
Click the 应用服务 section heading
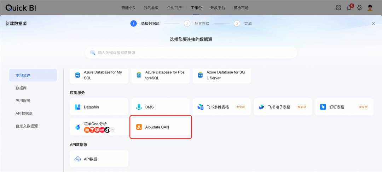(x=77, y=93)
